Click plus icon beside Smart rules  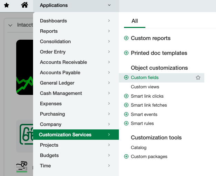126,123
